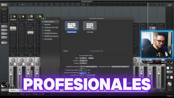Click the first empty insert slot on channel two

click(x=22, y=29)
